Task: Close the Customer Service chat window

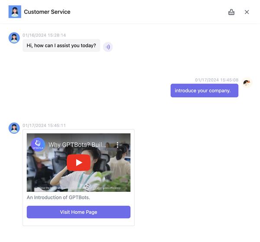Action: pos(247,12)
